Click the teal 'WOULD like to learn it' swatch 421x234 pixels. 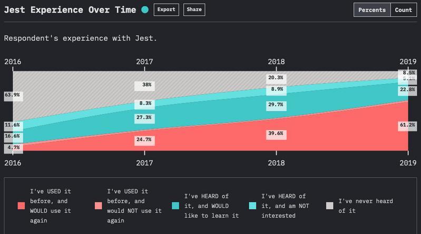coord(175,206)
